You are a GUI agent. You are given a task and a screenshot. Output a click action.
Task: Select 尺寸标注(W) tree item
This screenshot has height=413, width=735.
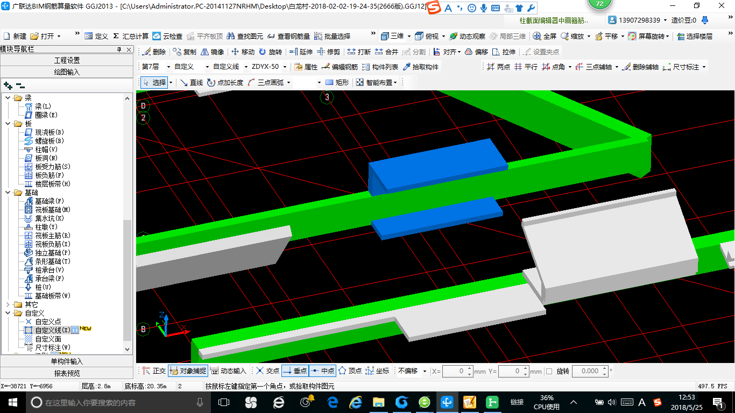point(53,347)
